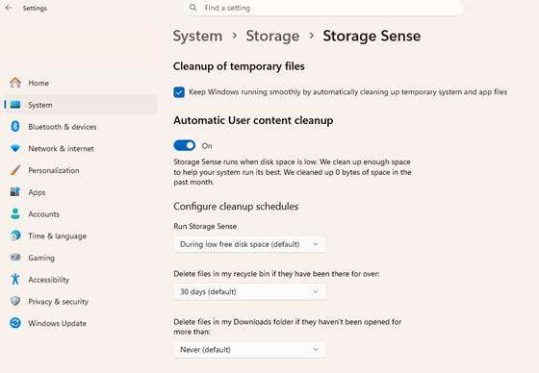Click Storage breadcrumb link
The image size is (539, 373).
point(272,37)
